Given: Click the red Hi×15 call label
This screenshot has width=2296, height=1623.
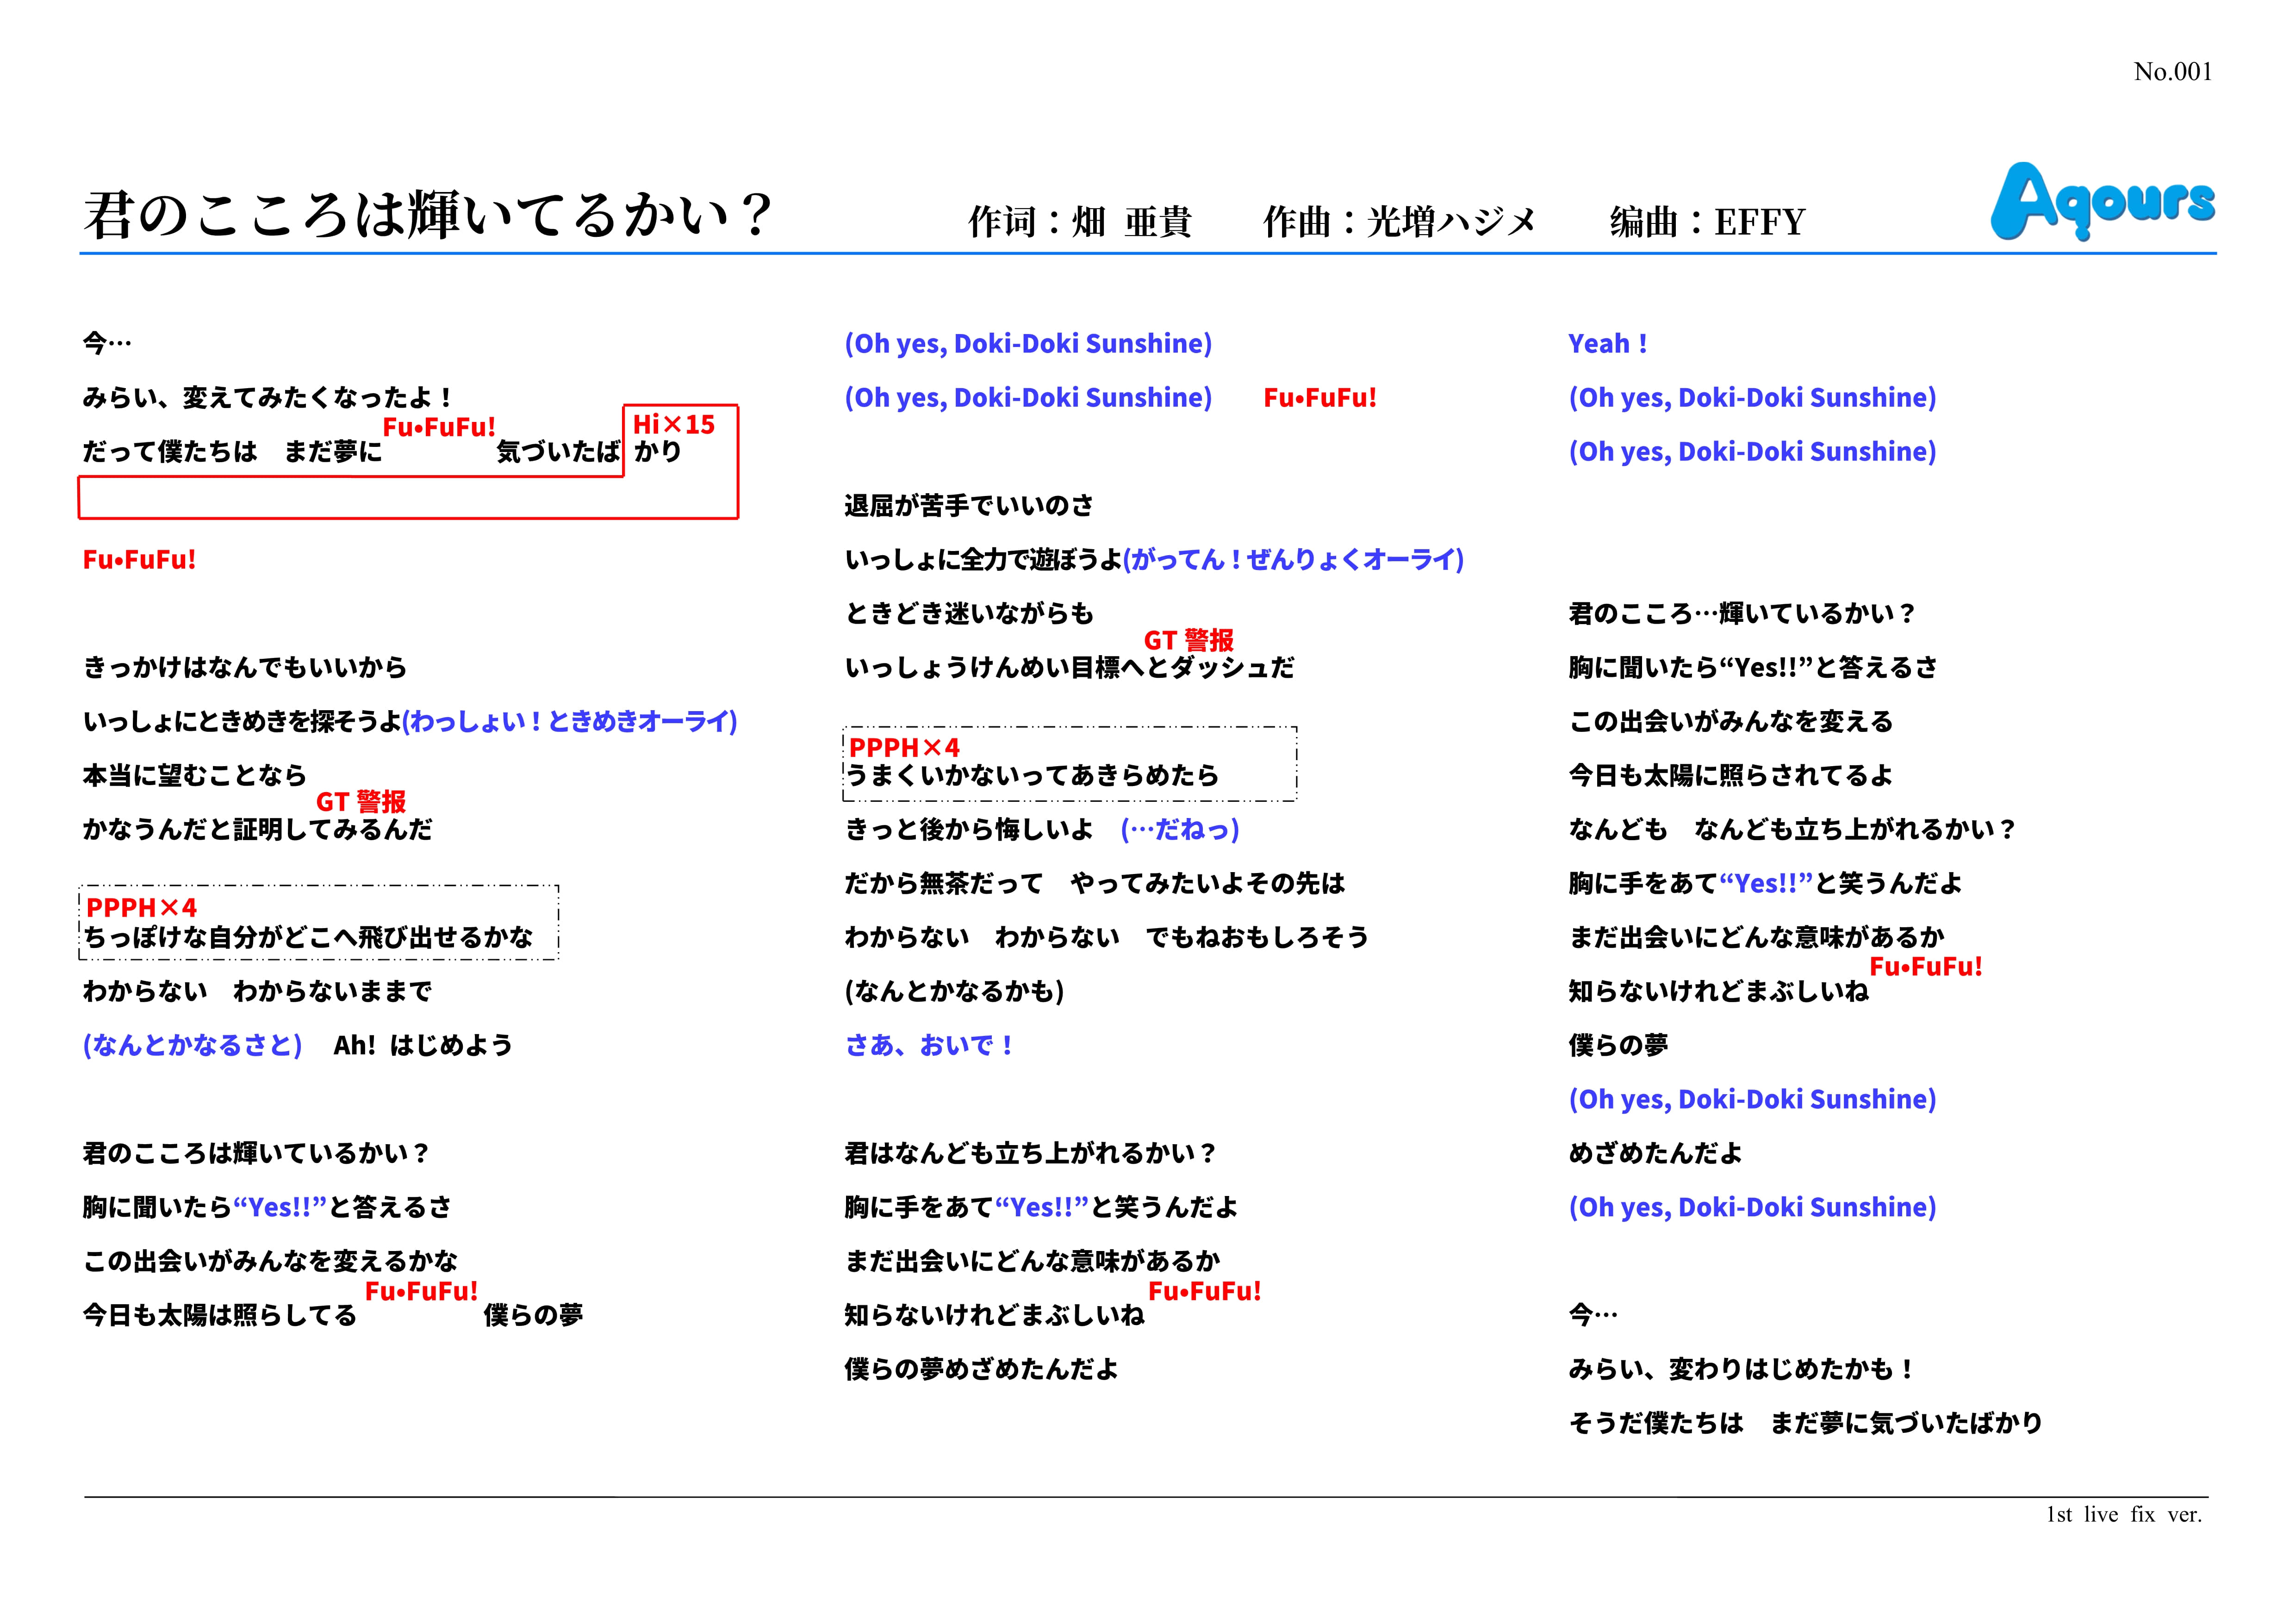Looking at the screenshot, I should (x=673, y=425).
